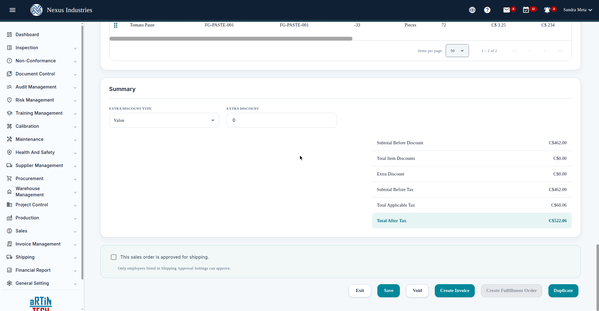Open the Invoice Management menu

(x=42, y=244)
